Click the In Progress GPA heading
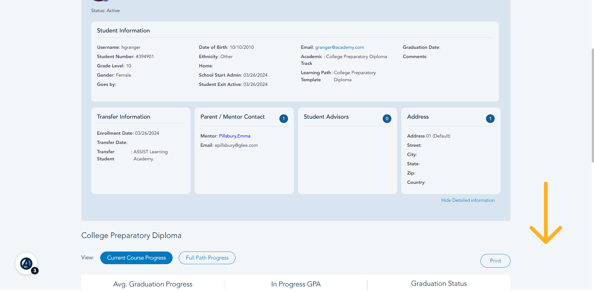Screen dimensions: 594x292 tap(296, 284)
